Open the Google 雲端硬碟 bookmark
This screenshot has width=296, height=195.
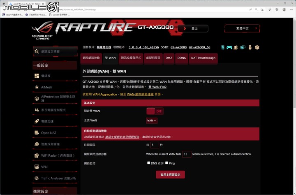coord(60,15)
